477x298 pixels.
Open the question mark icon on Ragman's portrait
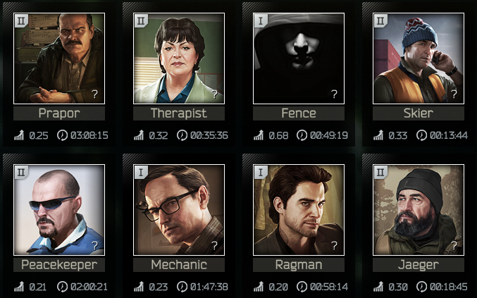click(x=334, y=246)
